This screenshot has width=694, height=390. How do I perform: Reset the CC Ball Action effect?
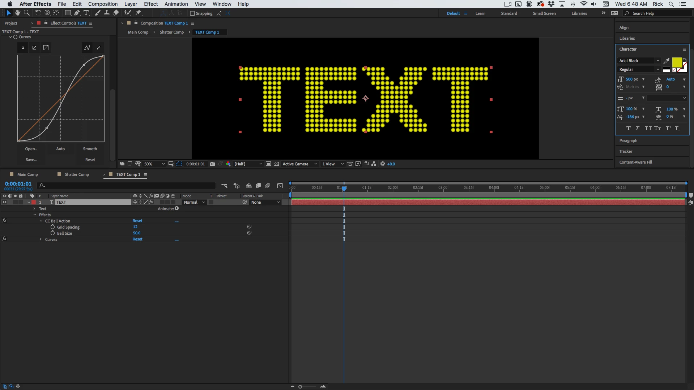(137, 221)
